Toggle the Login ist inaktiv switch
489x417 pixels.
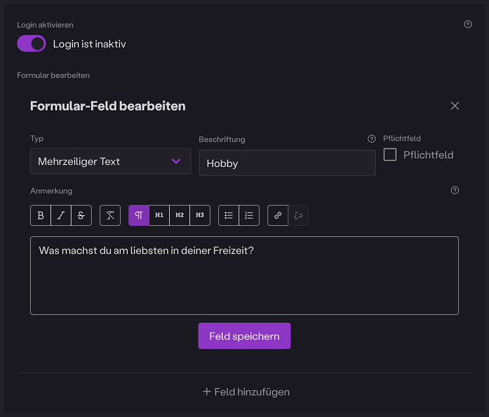[31, 44]
